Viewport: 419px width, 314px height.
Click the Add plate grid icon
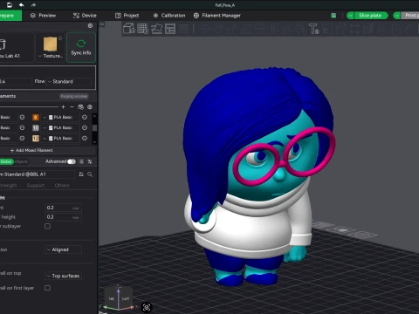click(142, 29)
